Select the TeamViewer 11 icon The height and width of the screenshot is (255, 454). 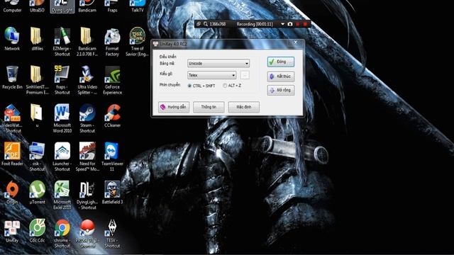pyautogui.click(x=112, y=157)
